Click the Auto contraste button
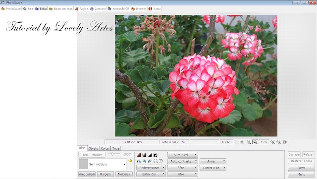The height and width of the screenshot is (179, 317). 181,161
